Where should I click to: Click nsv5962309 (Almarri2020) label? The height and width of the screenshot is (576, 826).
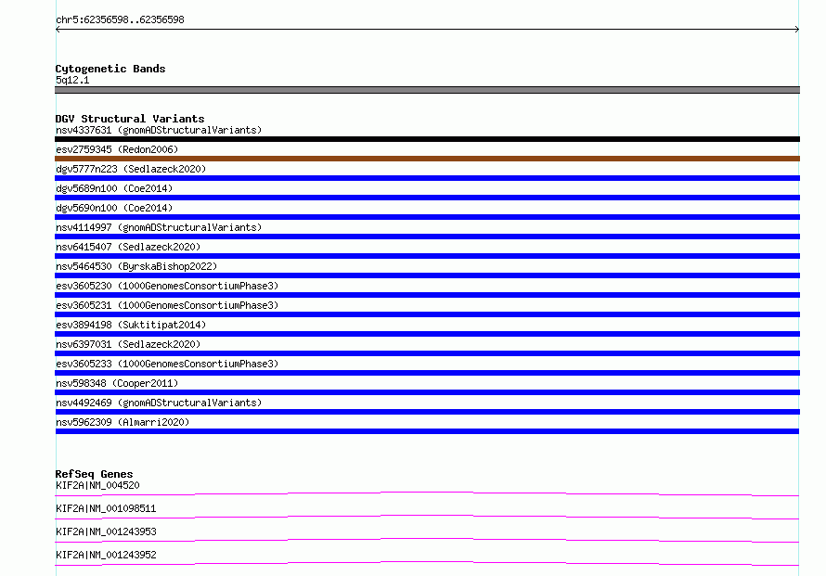tap(123, 422)
